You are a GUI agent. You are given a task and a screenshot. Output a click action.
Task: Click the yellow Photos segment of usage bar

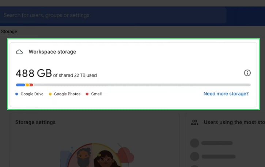27,85
